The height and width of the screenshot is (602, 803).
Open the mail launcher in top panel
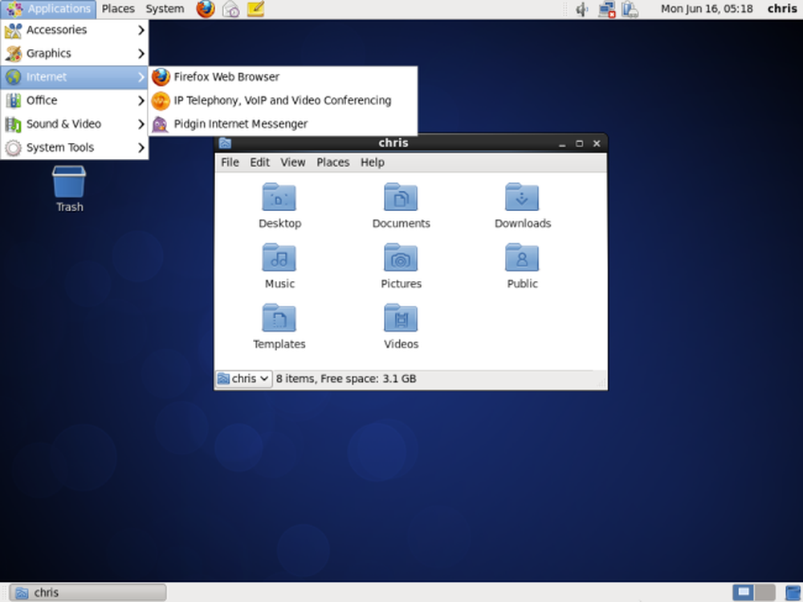pos(231,9)
